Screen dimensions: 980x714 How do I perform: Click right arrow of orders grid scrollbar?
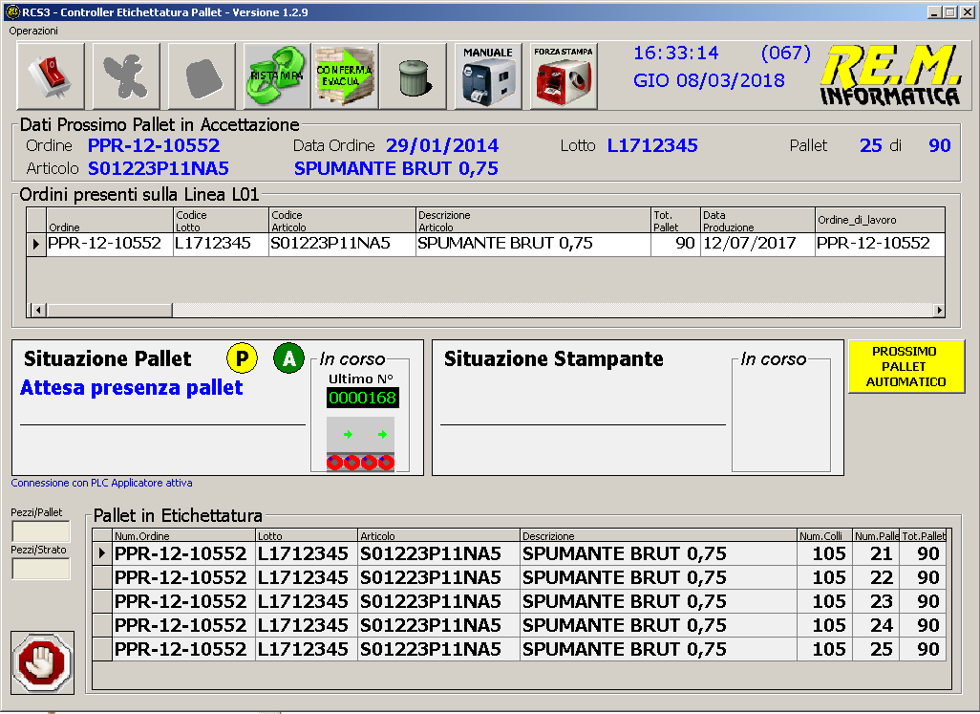939,311
